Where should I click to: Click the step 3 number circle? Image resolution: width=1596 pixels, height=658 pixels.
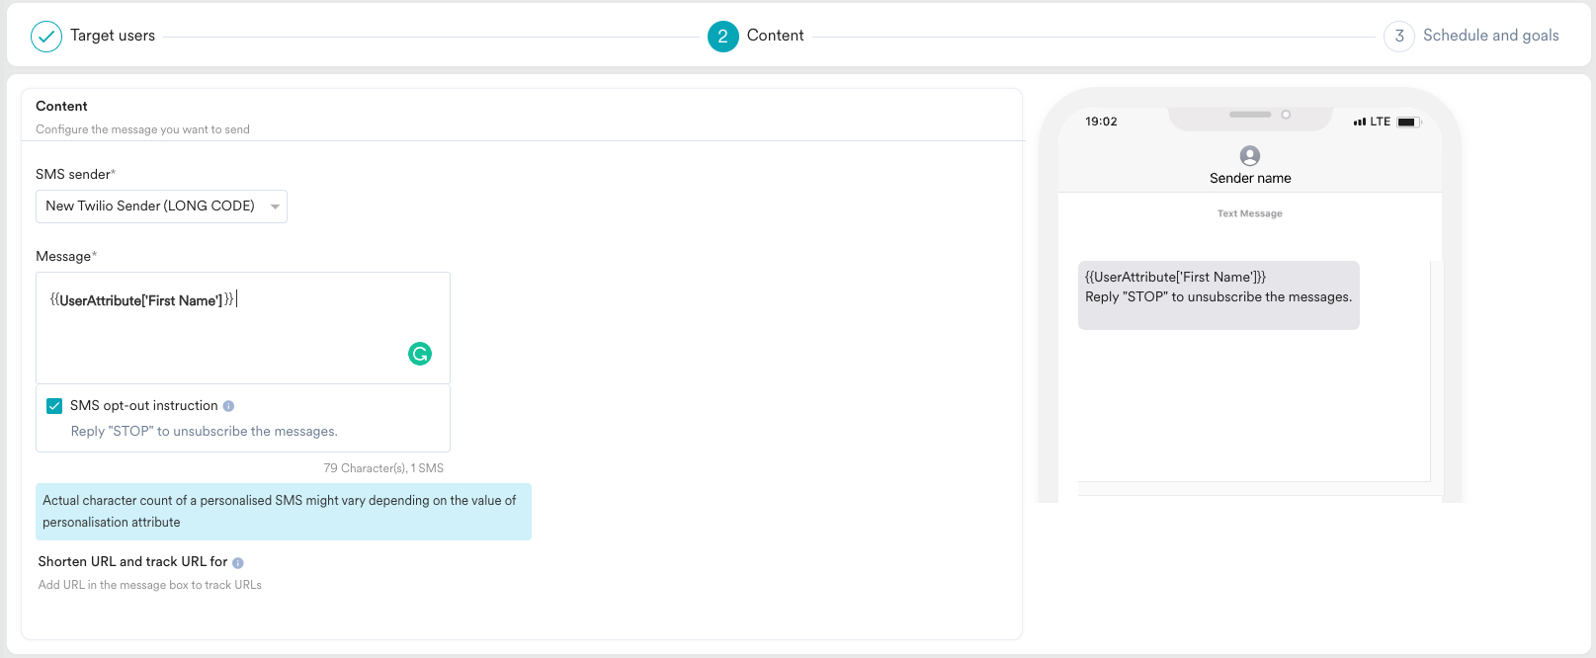[1399, 37]
